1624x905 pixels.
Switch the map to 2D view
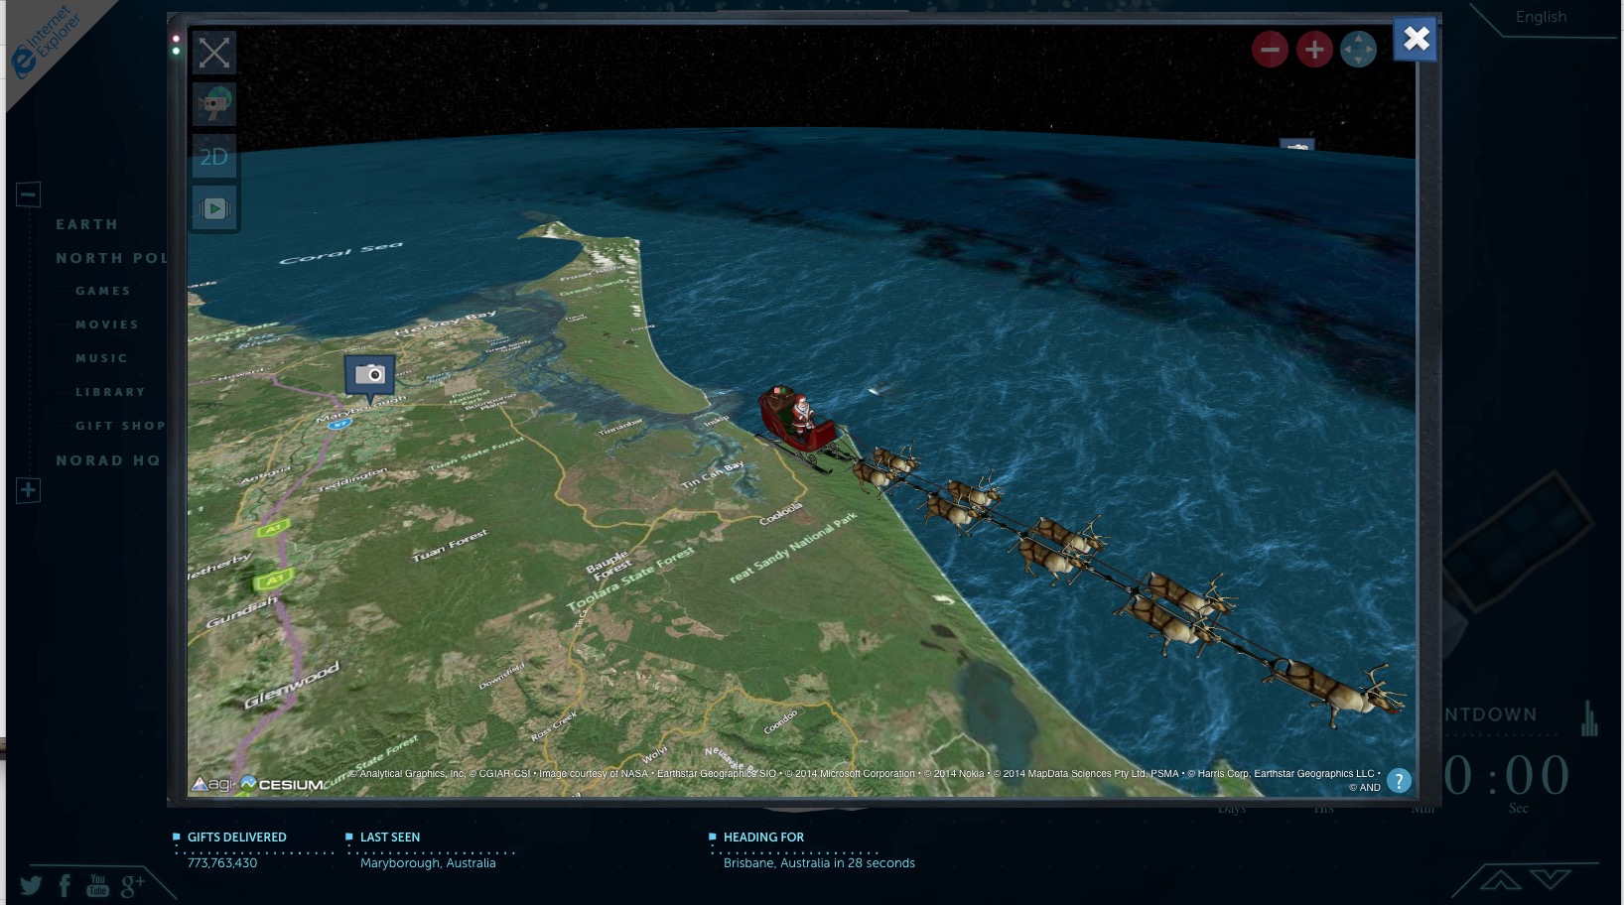pyautogui.click(x=213, y=156)
